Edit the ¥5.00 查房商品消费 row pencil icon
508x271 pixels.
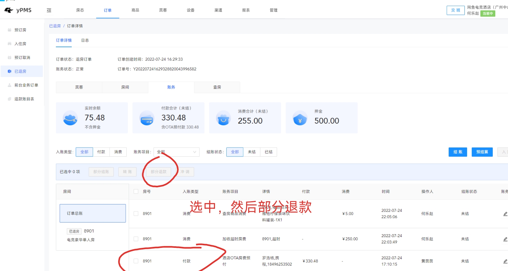[505, 214]
